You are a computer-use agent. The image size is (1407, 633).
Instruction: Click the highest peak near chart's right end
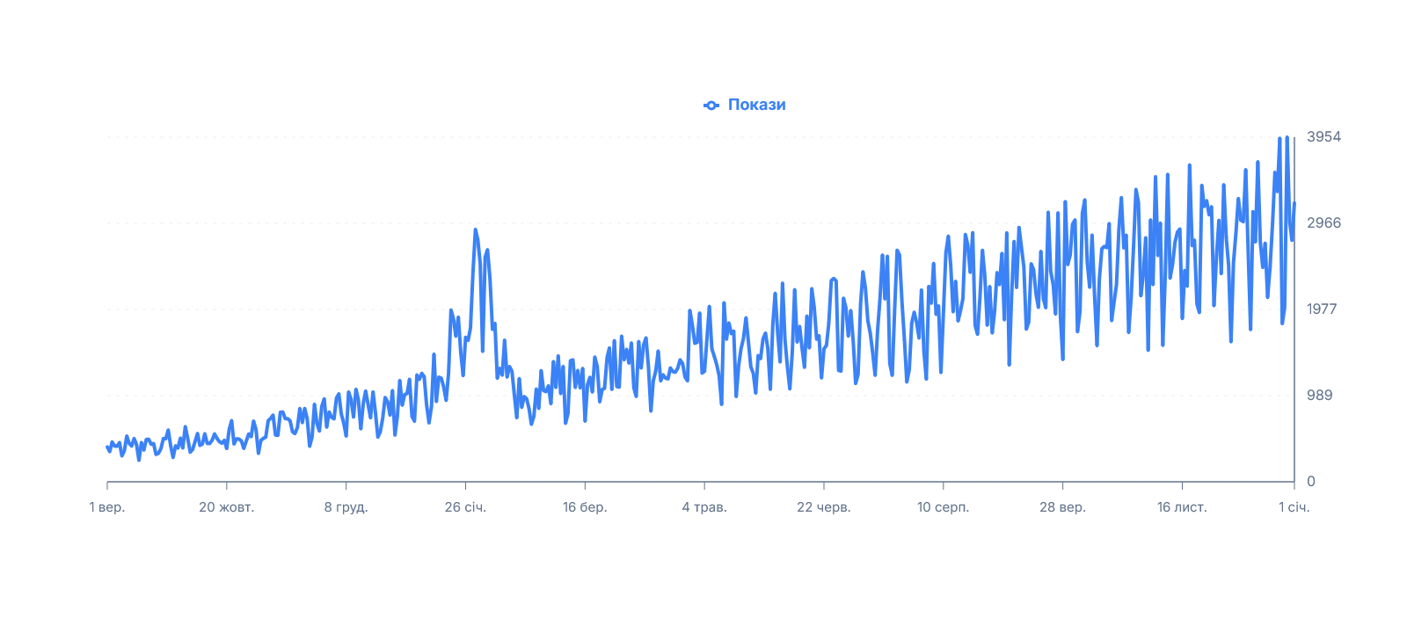pos(1287,138)
